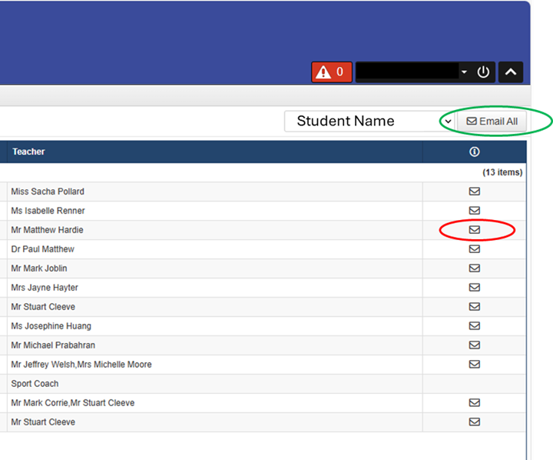Open the red alert notifications badge
This screenshot has width=553, height=460.
pyautogui.click(x=332, y=72)
